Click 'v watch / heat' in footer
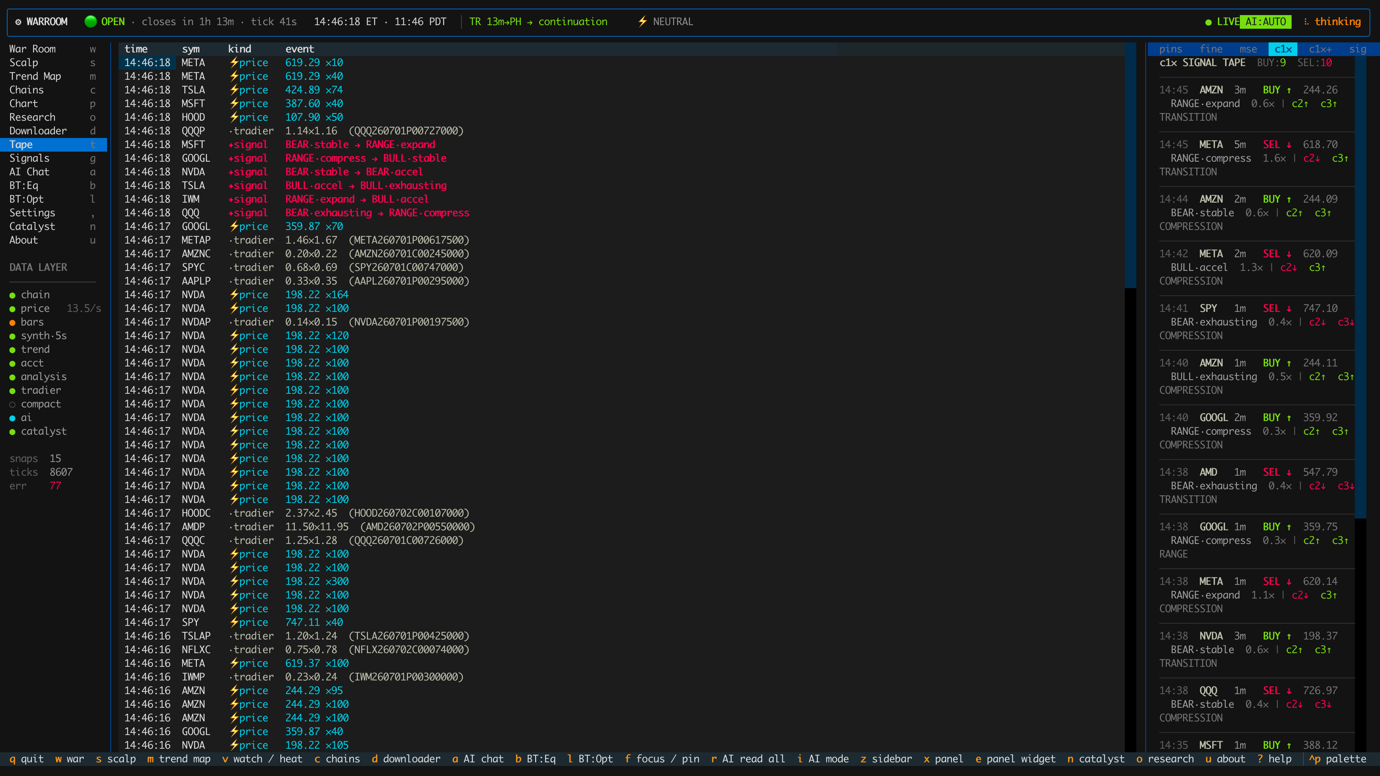The image size is (1380, 776). click(x=262, y=759)
